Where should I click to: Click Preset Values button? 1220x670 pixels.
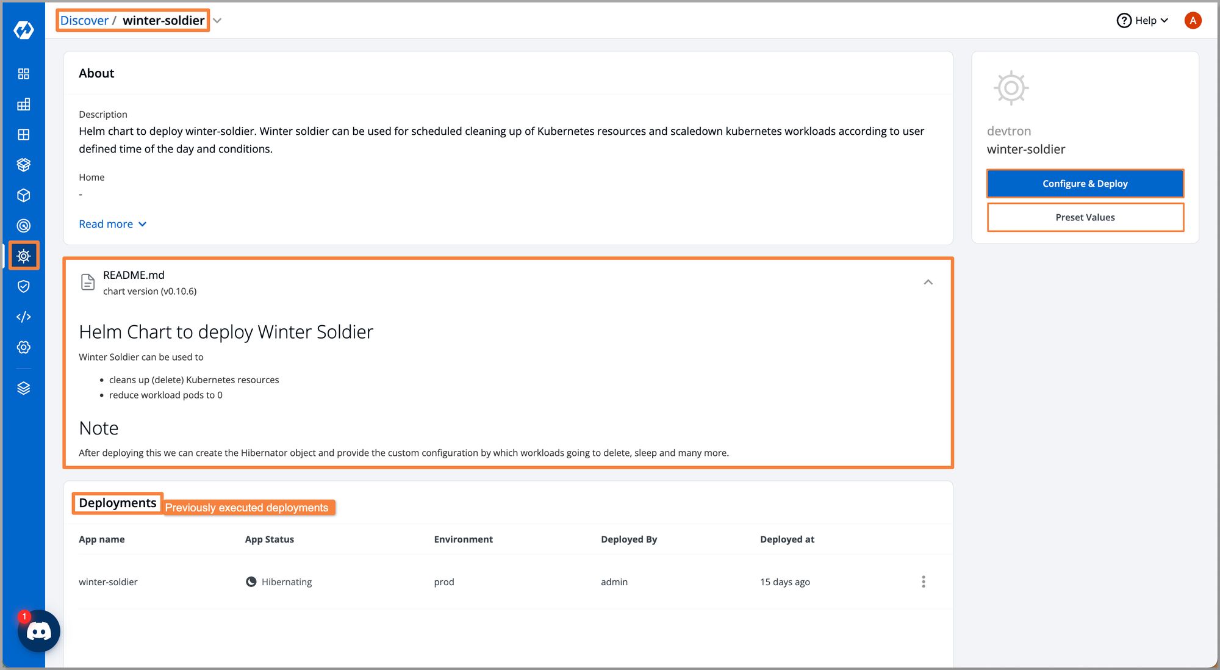1085,217
